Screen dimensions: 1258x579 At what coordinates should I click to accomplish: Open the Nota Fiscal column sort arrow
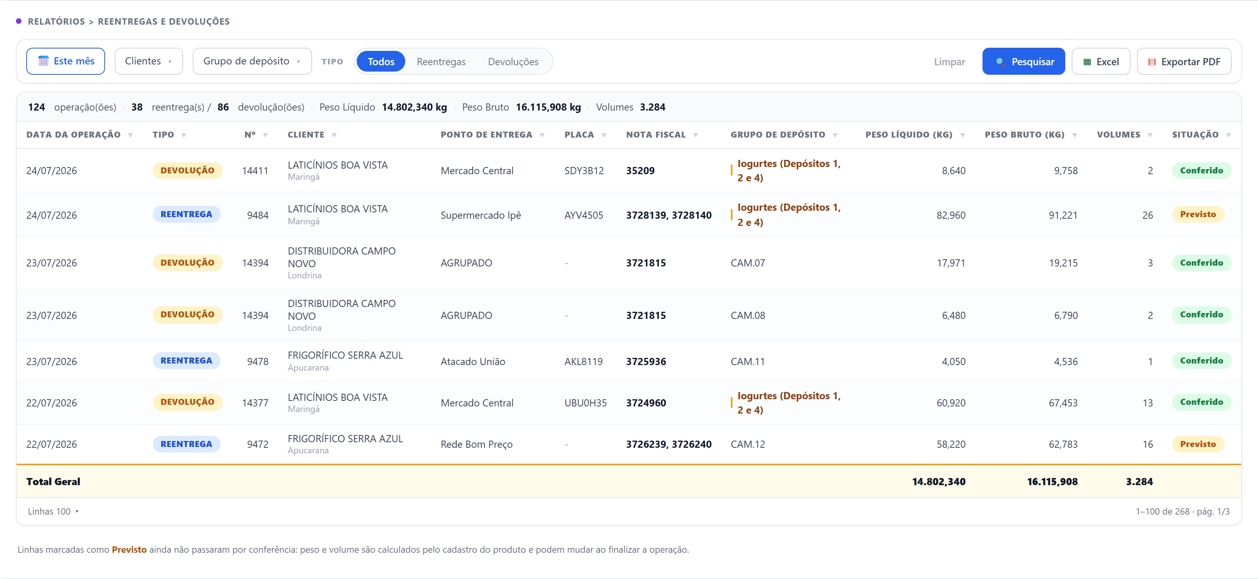[695, 135]
